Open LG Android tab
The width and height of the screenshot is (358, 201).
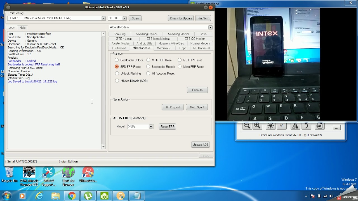(x=119, y=48)
